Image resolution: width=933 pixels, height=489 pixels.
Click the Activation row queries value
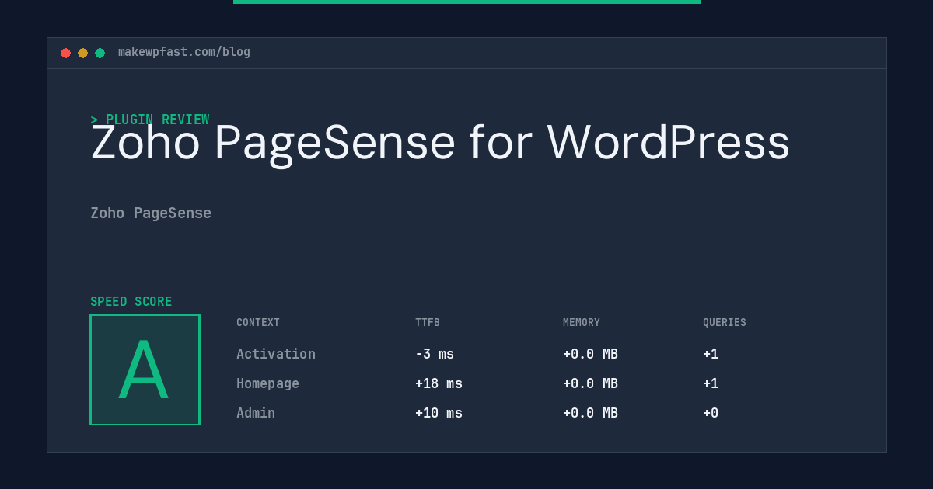coord(711,354)
